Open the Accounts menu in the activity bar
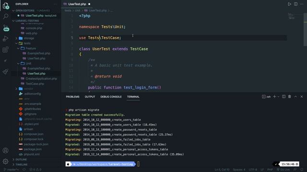This screenshot has height=172, width=307. pyautogui.click(x=6, y=150)
